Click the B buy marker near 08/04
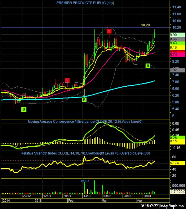The image size is (186, 209). 148,66
